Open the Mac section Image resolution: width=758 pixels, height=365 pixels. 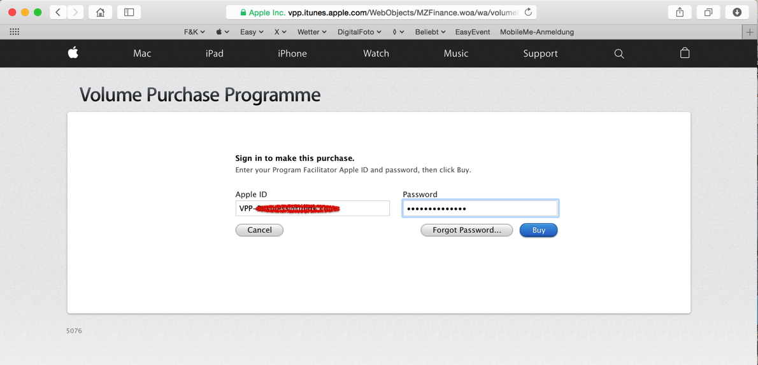(x=142, y=53)
